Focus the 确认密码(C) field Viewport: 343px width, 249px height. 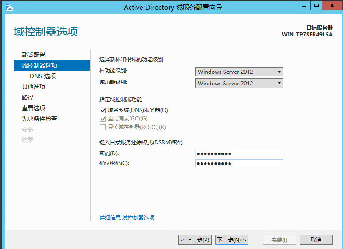point(239,163)
